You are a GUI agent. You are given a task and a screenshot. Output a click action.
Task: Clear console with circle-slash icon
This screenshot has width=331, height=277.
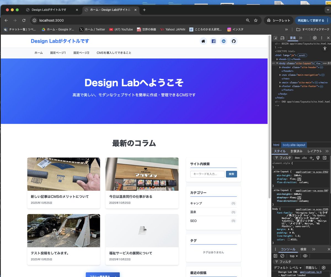(282, 256)
